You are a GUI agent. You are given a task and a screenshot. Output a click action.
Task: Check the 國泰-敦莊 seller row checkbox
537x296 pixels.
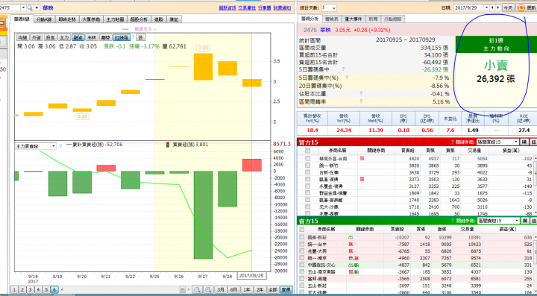(302, 237)
